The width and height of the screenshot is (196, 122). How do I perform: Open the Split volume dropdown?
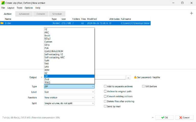[69, 103]
